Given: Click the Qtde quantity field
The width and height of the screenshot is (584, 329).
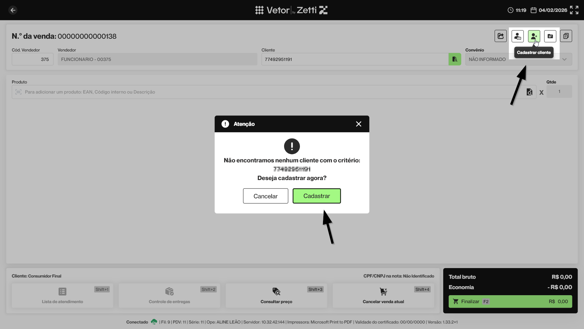Looking at the screenshot, I should pos(559,92).
